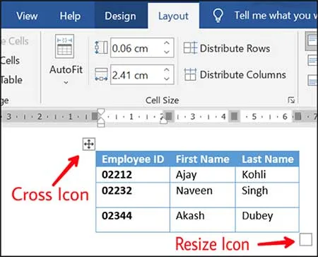Click the table move cross handle
The image size is (318, 257).
pos(89,144)
